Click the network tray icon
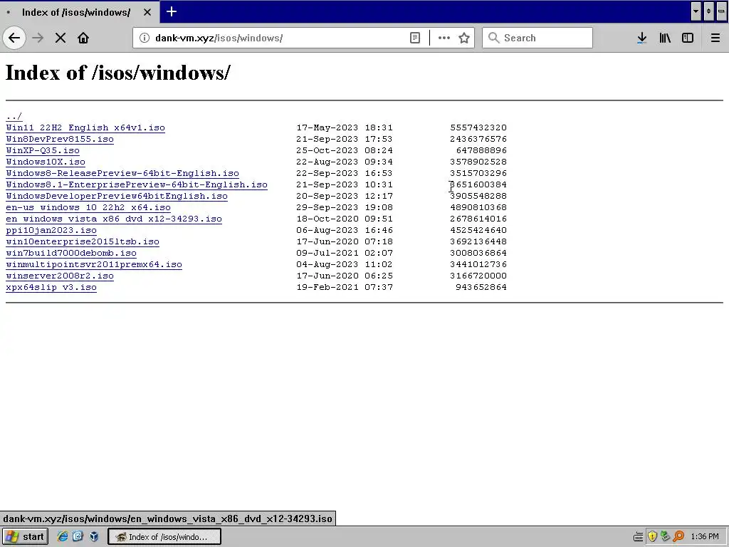This screenshot has width=729, height=547. coord(666,537)
